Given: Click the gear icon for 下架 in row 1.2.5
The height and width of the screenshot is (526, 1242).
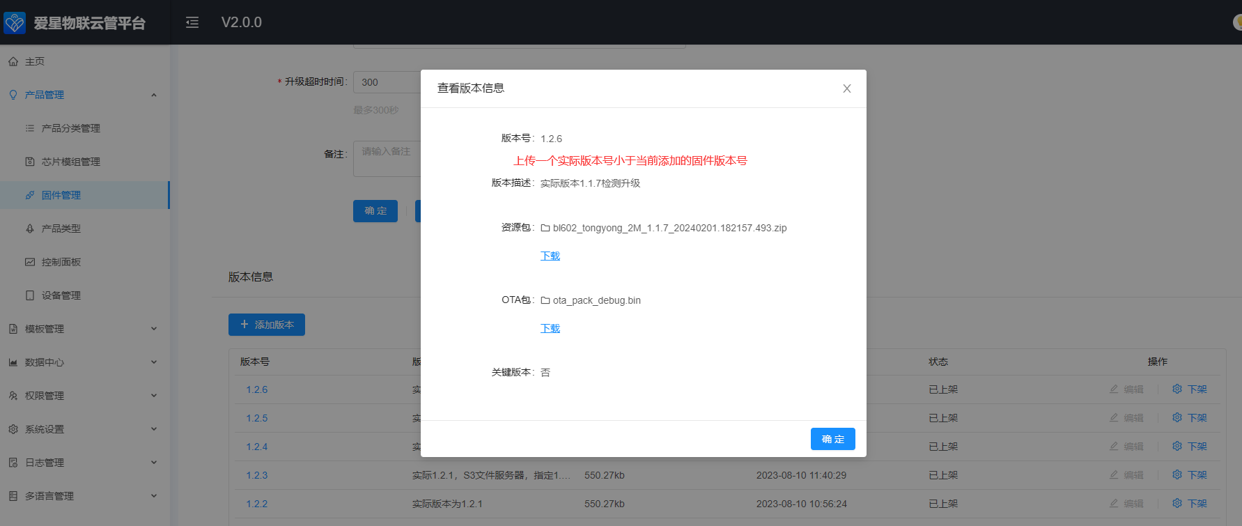Looking at the screenshot, I should click(1177, 418).
